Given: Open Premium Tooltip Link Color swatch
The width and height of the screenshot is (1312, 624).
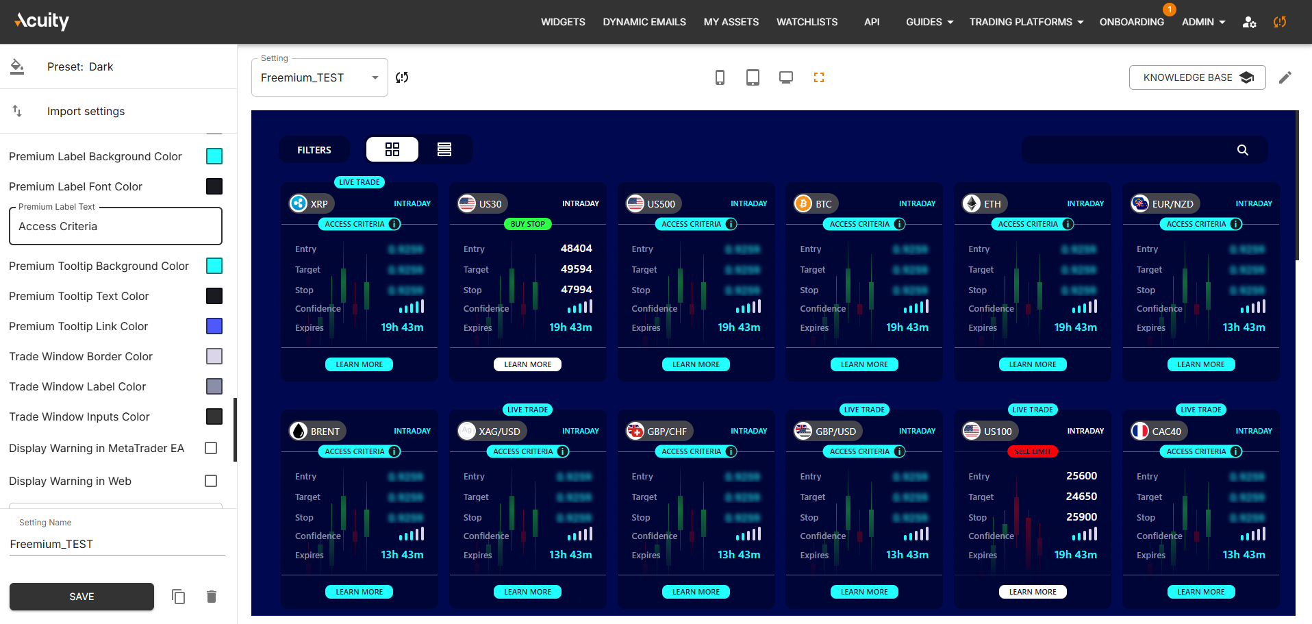Looking at the screenshot, I should point(214,326).
